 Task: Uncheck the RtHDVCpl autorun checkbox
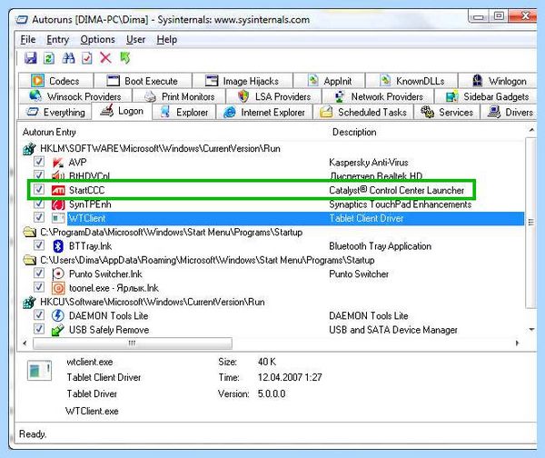39,174
